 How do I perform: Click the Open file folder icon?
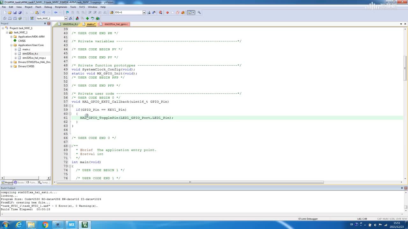pyautogui.click(x=10, y=12)
